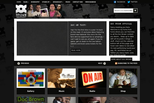Viewport: 154px width, 103px height.
Task: Click the Twitter bird icon
Action: [x=129, y=2]
